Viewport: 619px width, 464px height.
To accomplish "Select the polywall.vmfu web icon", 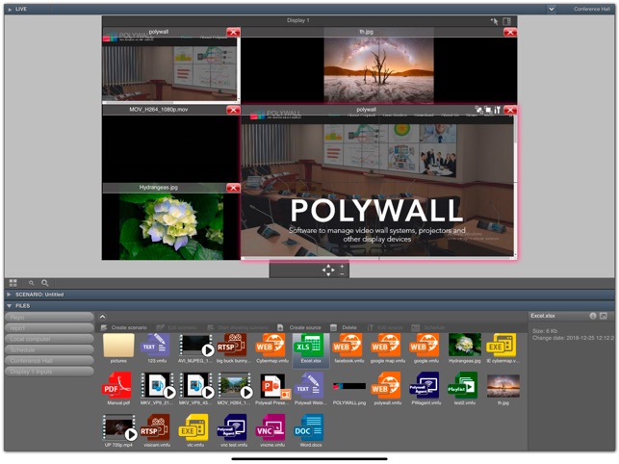I will [386, 385].
